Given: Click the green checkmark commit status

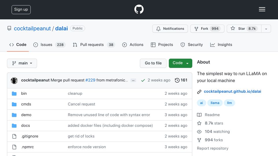Looking at the screenshot, I should 143,81.
